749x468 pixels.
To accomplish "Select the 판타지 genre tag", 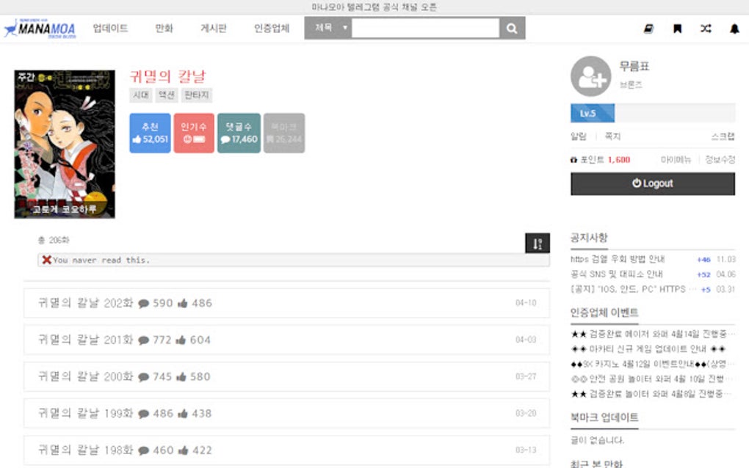I will [x=197, y=95].
